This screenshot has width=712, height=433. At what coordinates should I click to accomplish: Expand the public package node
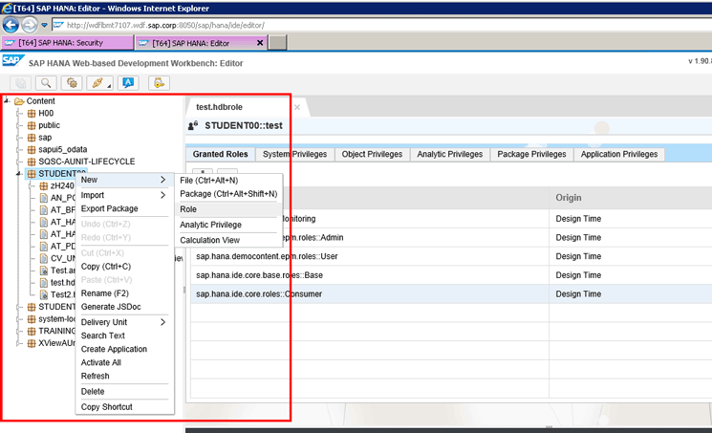[x=19, y=125]
